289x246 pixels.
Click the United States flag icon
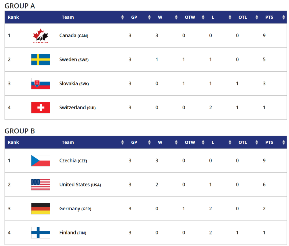(41, 185)
